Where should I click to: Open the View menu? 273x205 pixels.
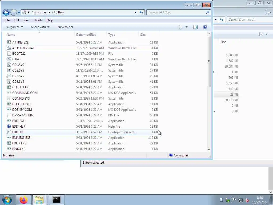27,20
